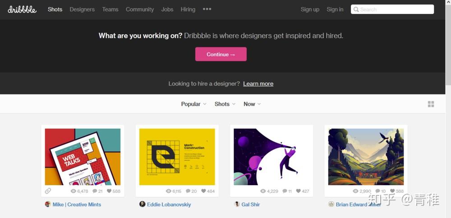Click the Sign in link
Image resolution: width=451 pixels, height=218 pixels.
pyautogui.click(x=335, y=9)
